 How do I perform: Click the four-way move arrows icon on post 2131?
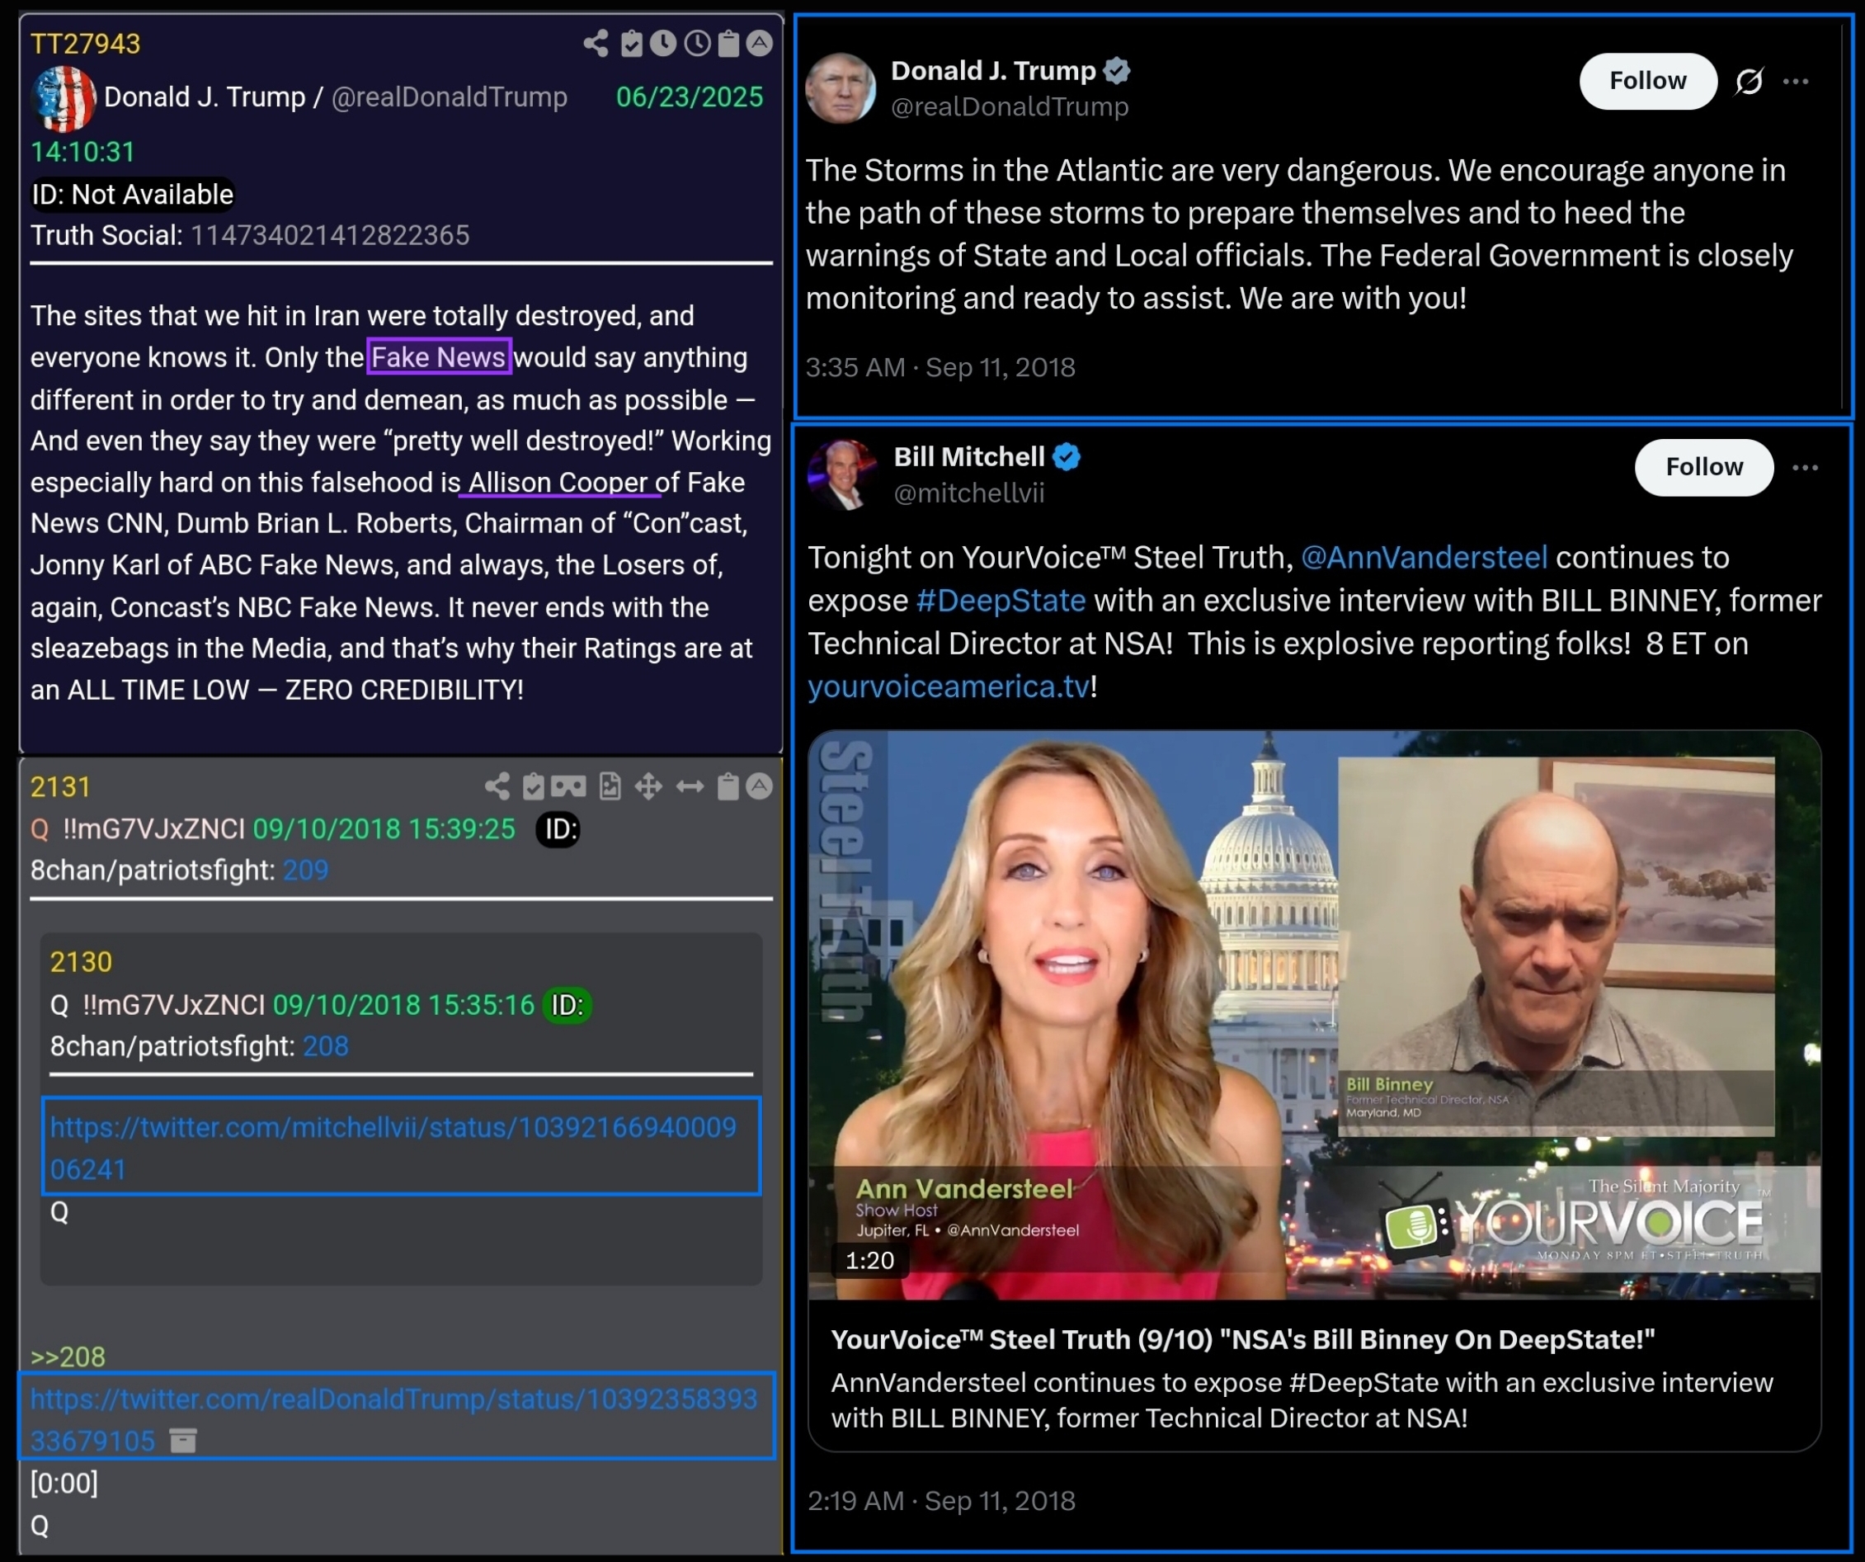point(648,786)
